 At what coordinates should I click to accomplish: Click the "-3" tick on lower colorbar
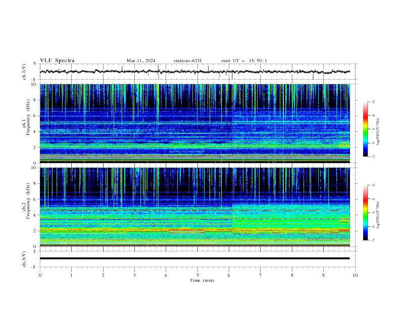(373, 185)
